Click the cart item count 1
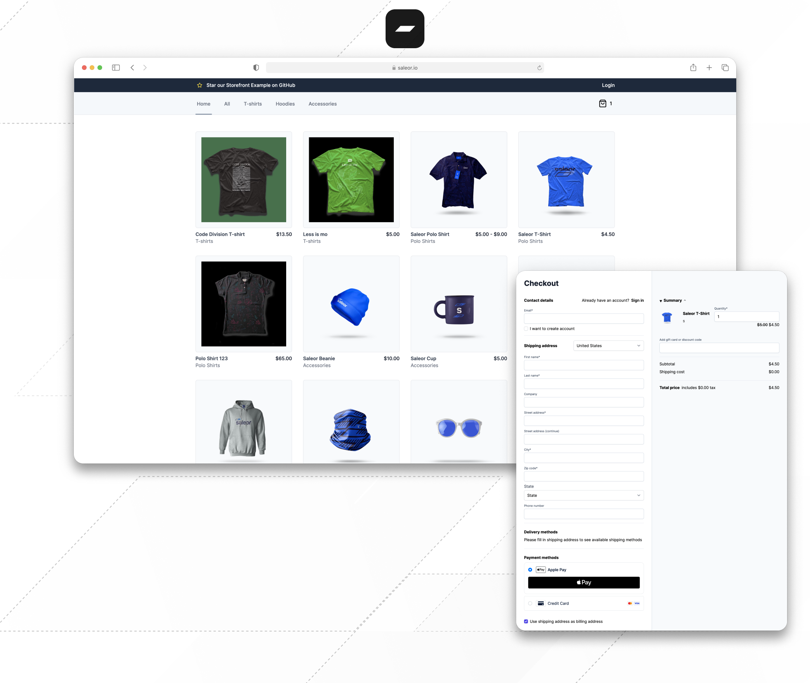 click(611, 103)
